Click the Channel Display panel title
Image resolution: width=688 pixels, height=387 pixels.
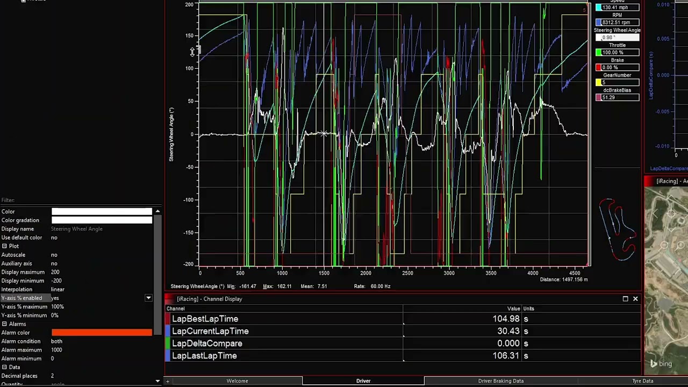coord(209,299)
